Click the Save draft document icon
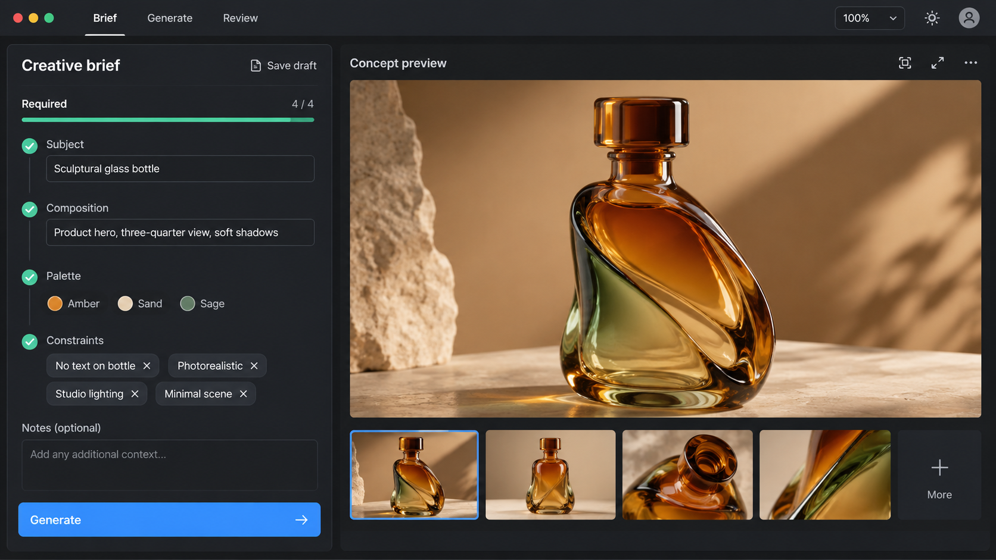 [256, 65]
